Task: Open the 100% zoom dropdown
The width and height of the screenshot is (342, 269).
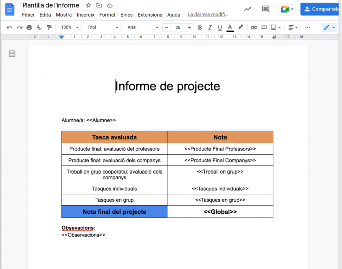Action: pos(70,27)
